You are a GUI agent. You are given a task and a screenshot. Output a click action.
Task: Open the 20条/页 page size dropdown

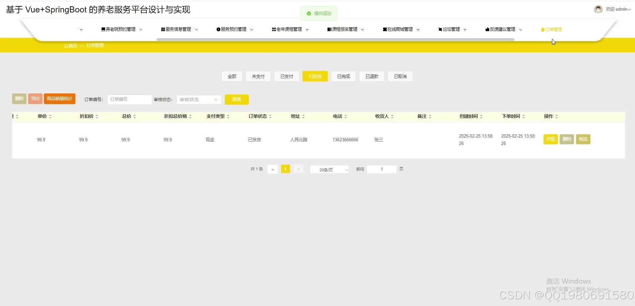(x=329, y=169)
